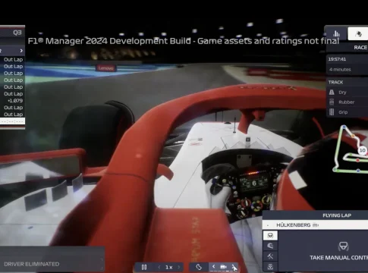Image resolution: width=368 pixels, height=273 pixels.
Task: Open the pit crew tab icon
Action: pos(270,266)
